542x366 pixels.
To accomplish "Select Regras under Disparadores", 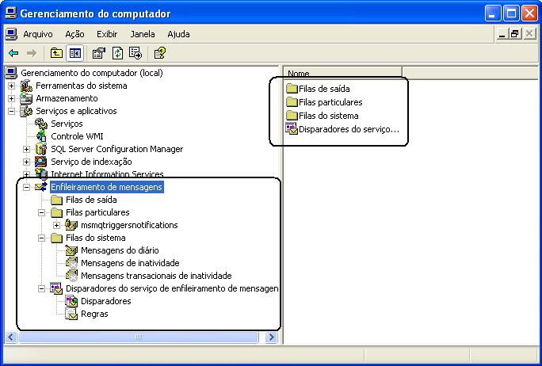I will click(x=94, y=314).
